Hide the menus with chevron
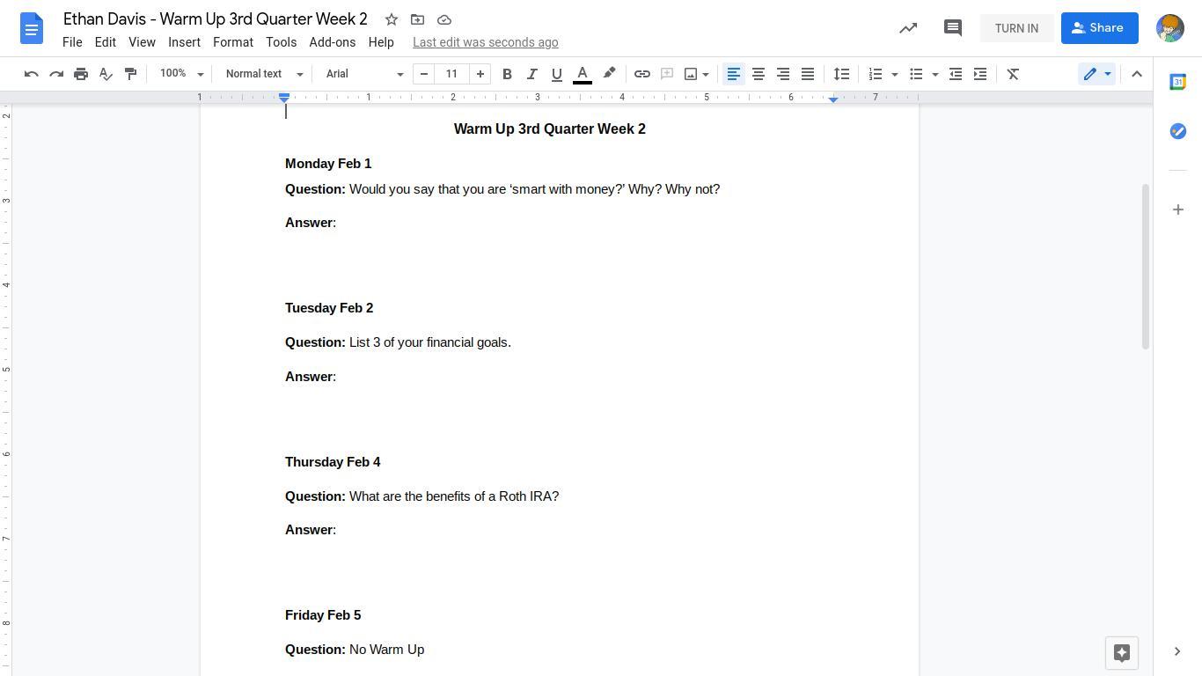 pyautogui.click(x=1137, y=74)
